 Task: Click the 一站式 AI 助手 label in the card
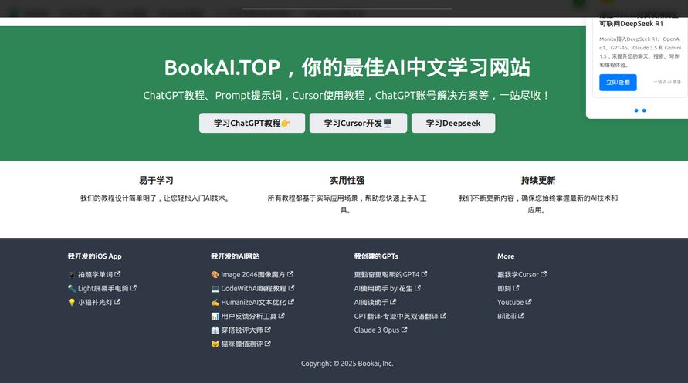click(667, 82)
